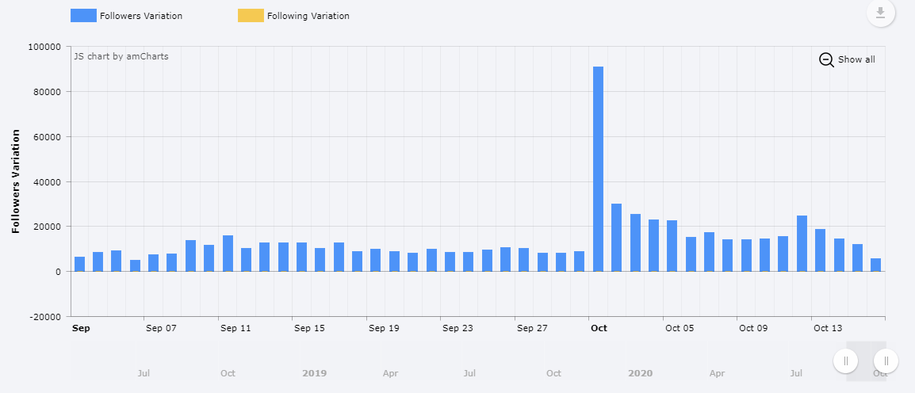
Task: Select the Sep 11 followers bar
Action: [228, 254]
